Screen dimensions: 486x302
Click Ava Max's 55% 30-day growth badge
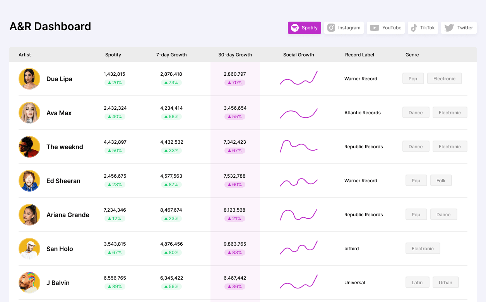click(x=235, y=117)
